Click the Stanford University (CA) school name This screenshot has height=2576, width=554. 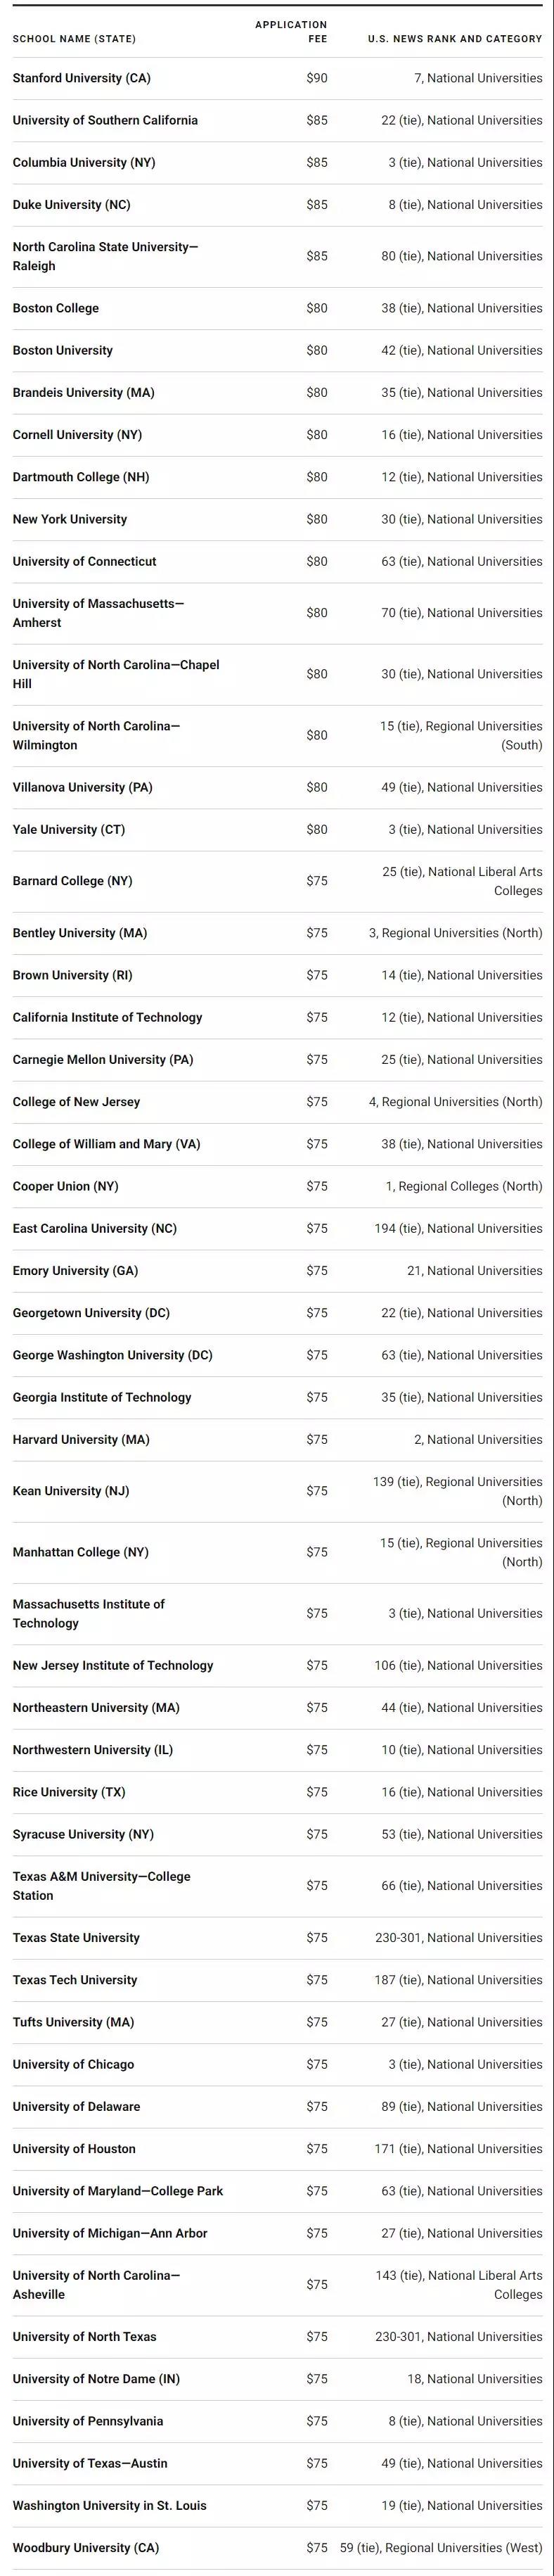(x=81, y=78)
